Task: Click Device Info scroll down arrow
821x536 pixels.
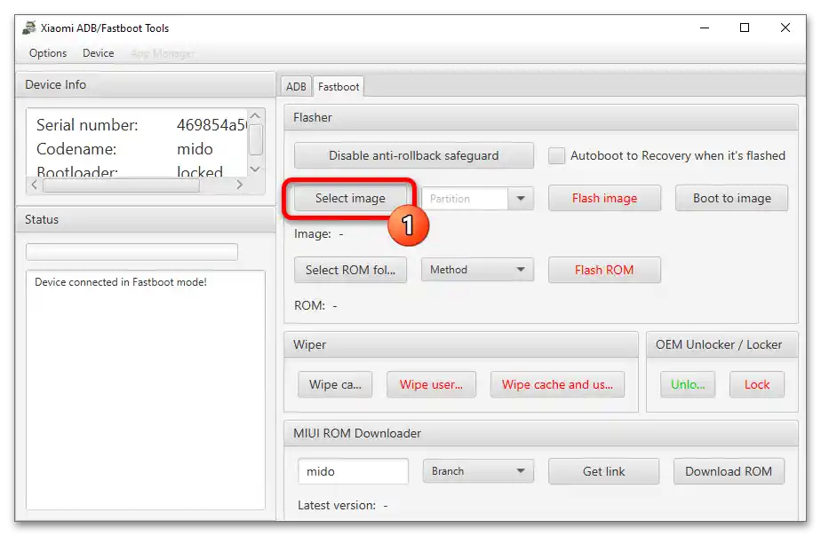Action: tap(256, 169)
